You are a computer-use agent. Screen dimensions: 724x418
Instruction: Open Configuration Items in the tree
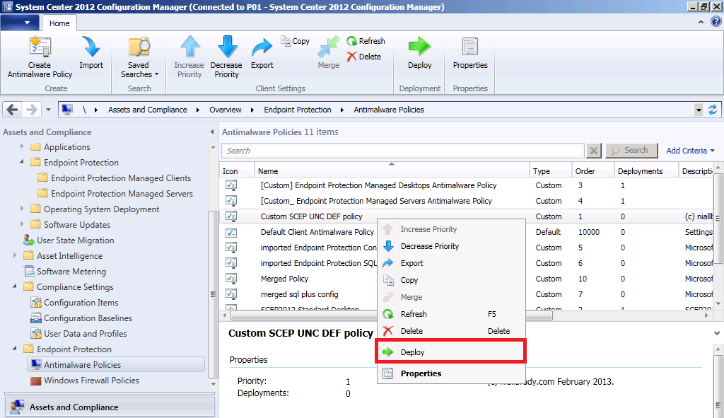(74, 303)
